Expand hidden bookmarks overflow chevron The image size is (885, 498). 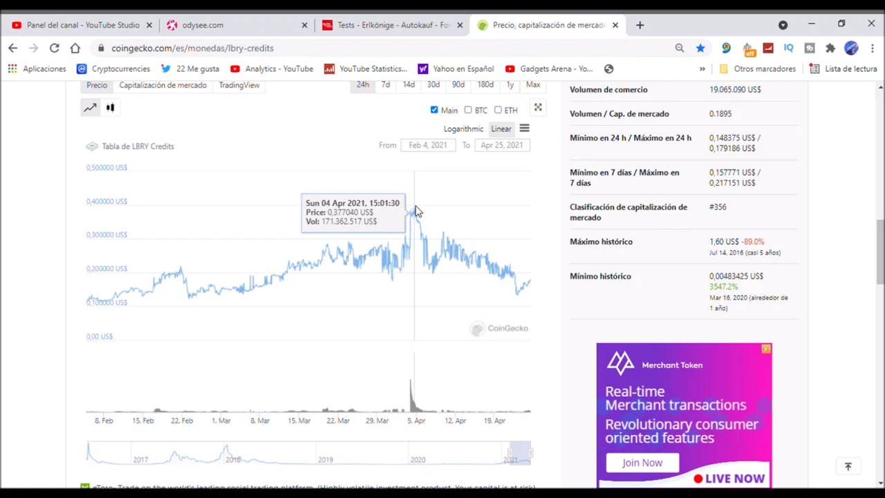702,68
